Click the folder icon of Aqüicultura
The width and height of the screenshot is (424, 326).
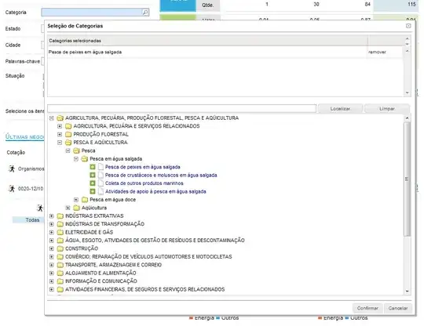(76, 208)
